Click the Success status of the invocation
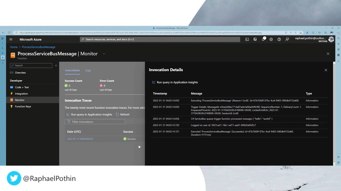This screenshot has width=341, height=191. click(129, 139)
